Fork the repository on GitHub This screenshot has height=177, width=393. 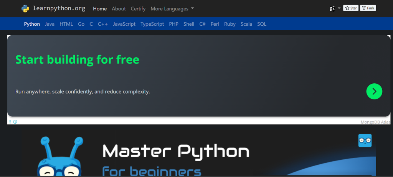[368, 8]
